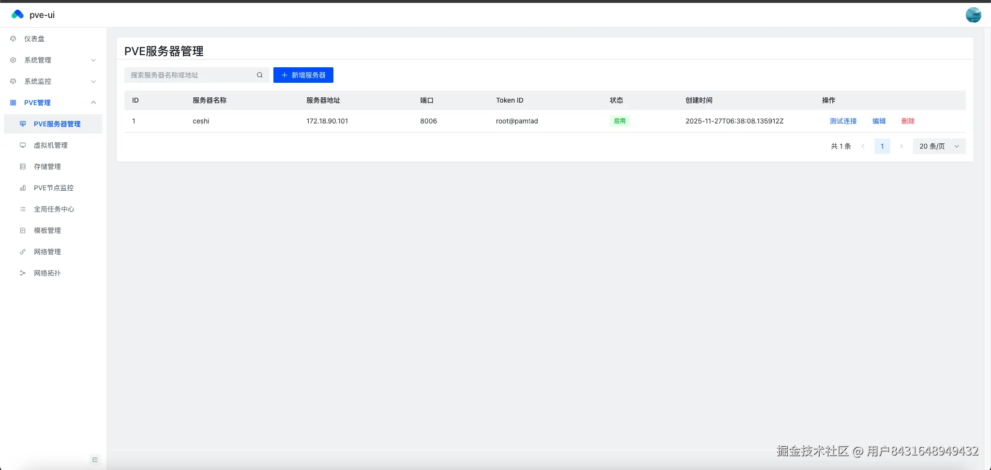Click the dashboard icon beside 仪表盘

click(13, 39)
